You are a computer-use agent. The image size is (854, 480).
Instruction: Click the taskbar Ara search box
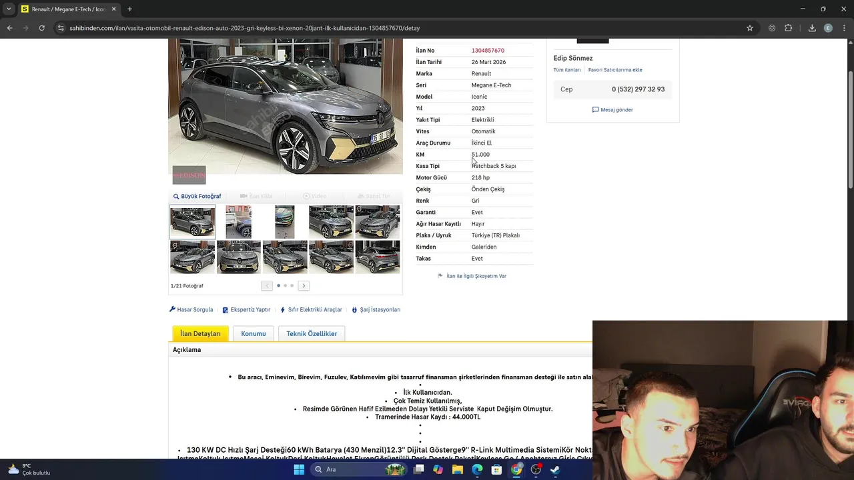[x=358, y=469]
